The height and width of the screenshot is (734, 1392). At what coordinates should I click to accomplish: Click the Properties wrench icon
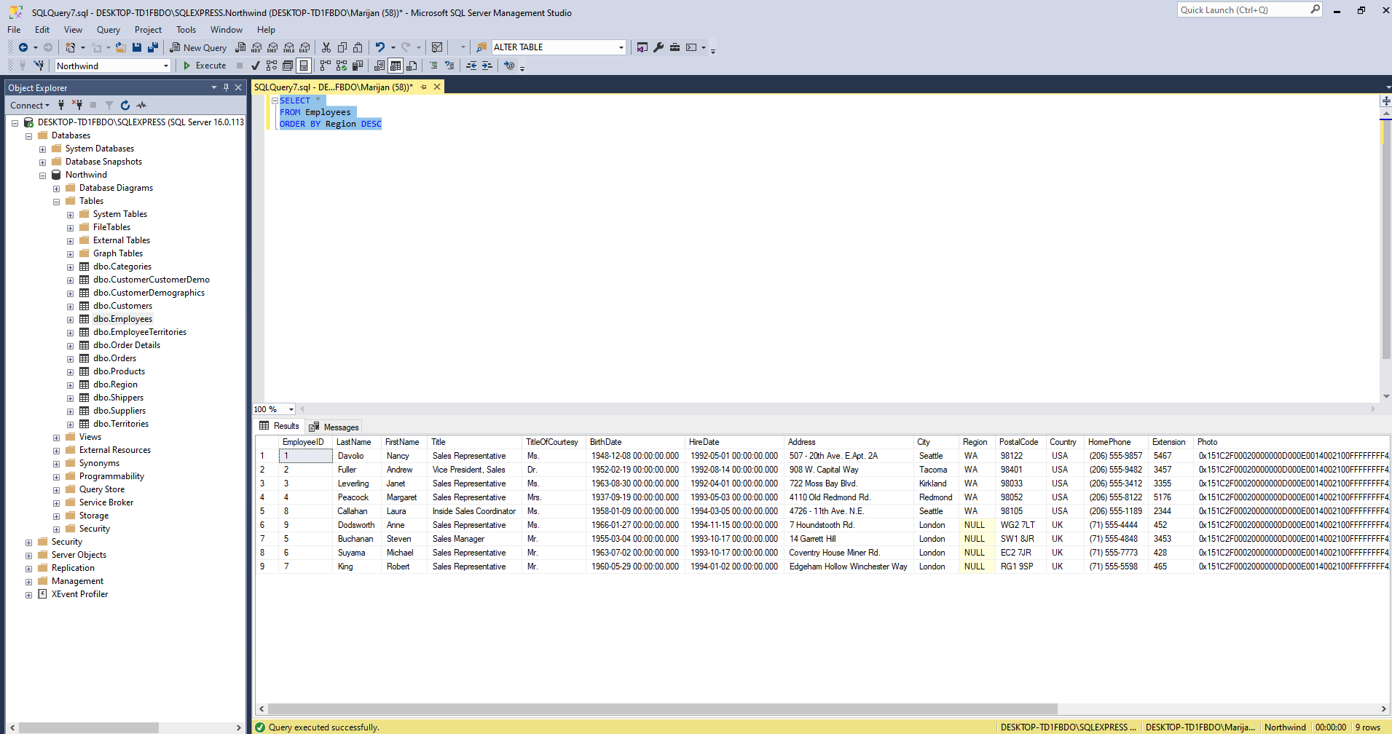[658, 47]
